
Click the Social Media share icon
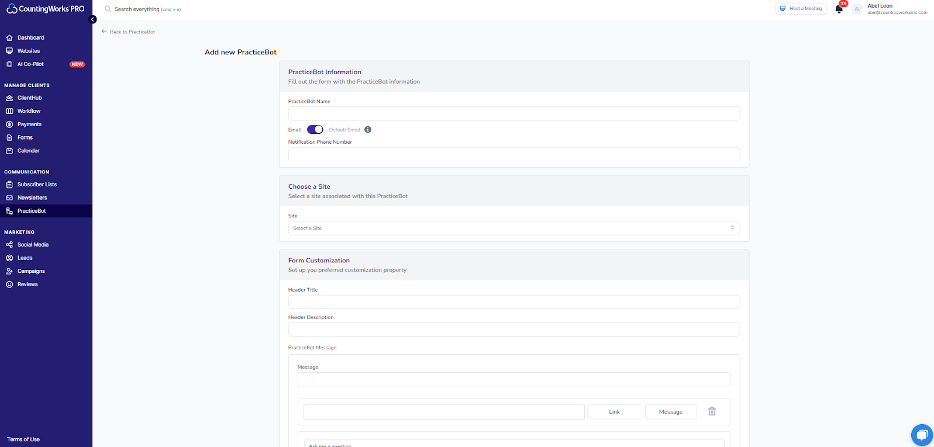tap(9, 245)
